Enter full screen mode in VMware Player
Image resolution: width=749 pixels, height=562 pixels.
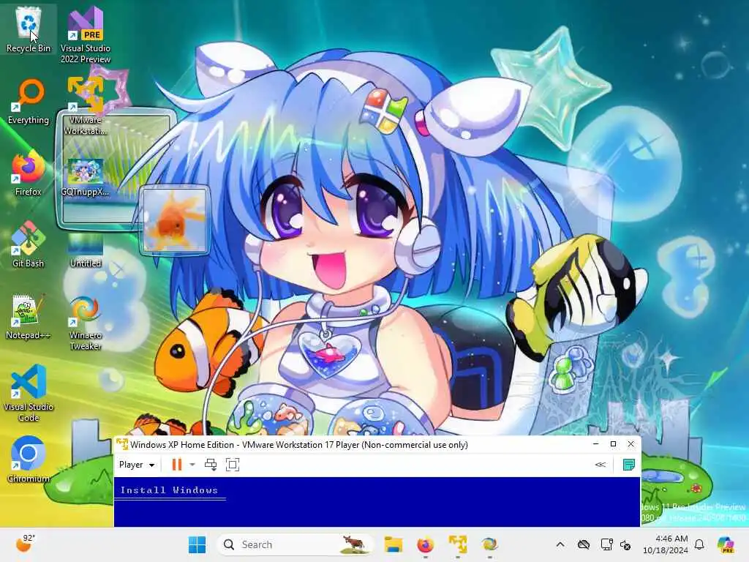pyautogui.click(x=233, y=465)
